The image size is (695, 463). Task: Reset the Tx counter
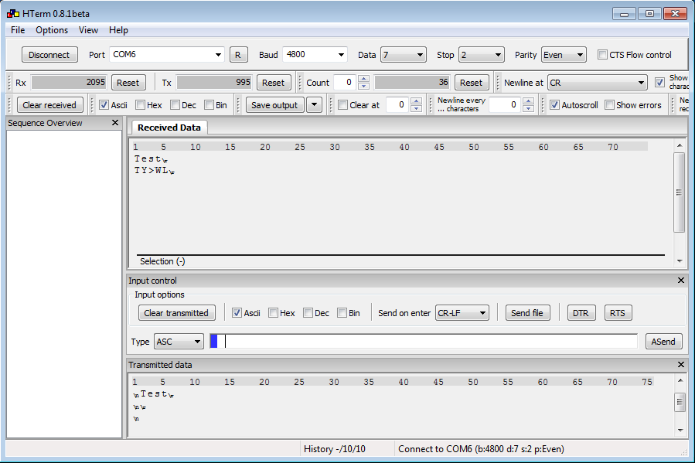tap(273, 83)
